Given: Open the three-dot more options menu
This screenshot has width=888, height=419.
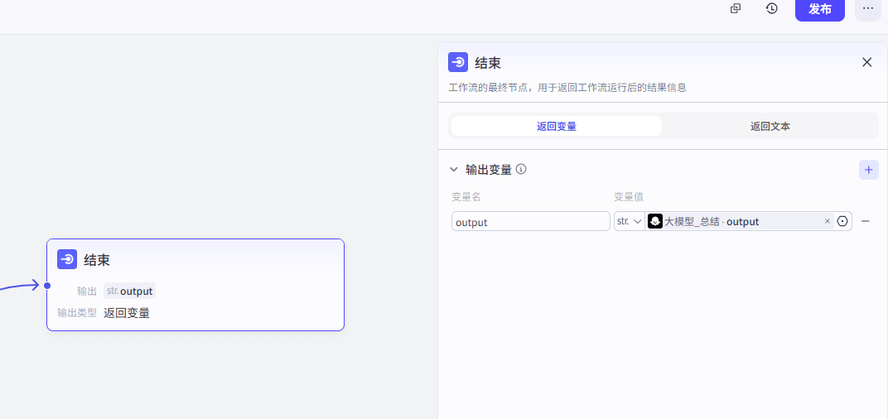Looking at the screenshot, I should point(867,8).
